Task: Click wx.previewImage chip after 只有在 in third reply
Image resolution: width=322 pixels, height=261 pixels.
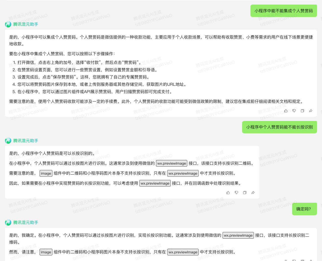Action: (x=183, y=252)
